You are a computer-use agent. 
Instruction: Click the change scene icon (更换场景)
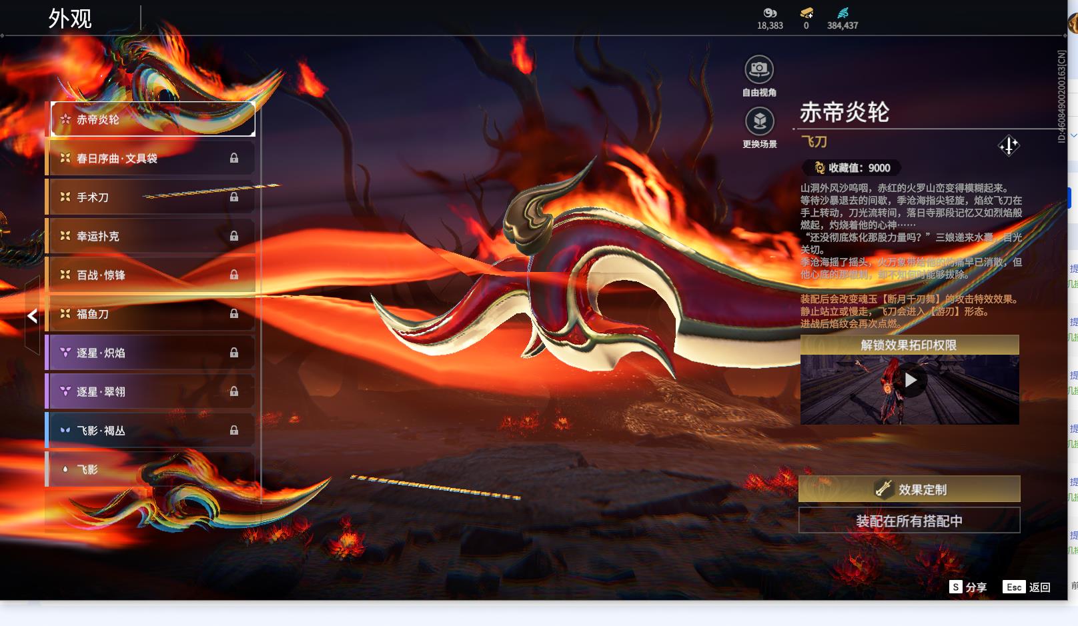(x=759, y=121)
